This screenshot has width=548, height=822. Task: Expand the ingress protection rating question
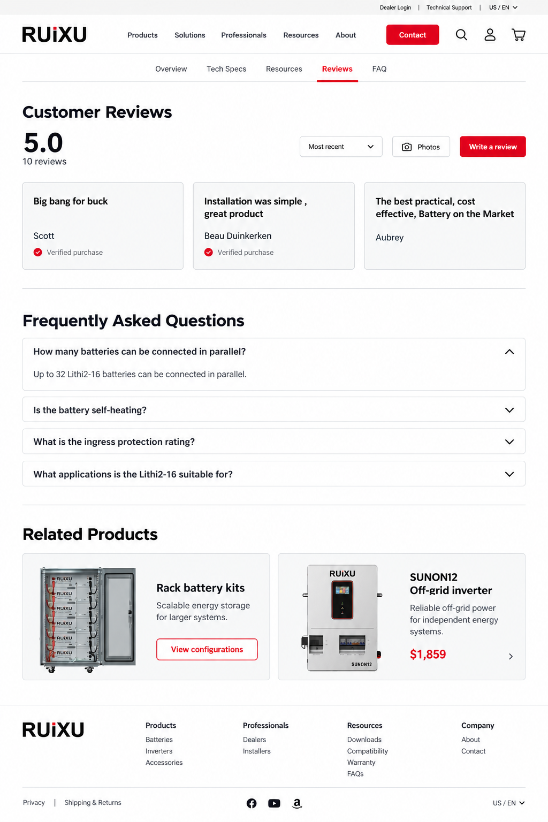coord(274,442)
